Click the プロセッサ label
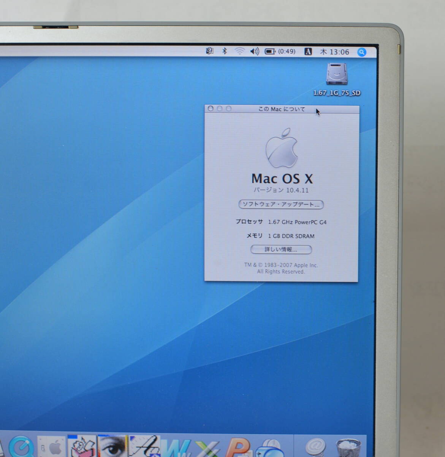The height and width of the screenshot is (457, 445). (x=249, y=222)
